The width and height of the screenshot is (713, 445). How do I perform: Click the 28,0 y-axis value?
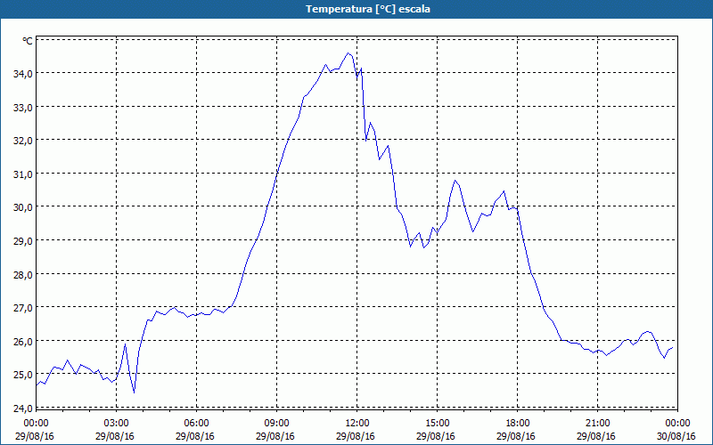click(23, 275)
